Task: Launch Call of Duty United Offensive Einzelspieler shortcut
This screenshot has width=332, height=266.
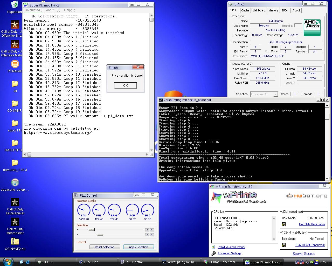Action: coord(15,25)
